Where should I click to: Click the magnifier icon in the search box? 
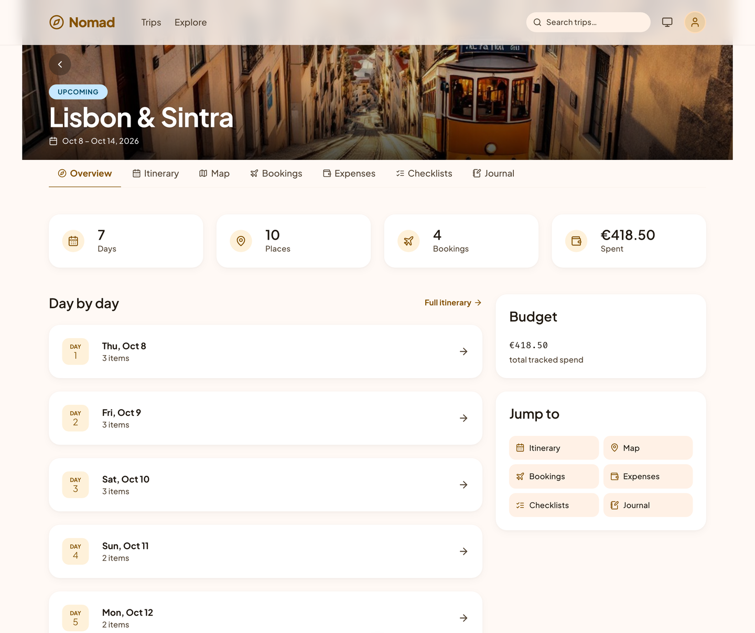coord(537,22)
